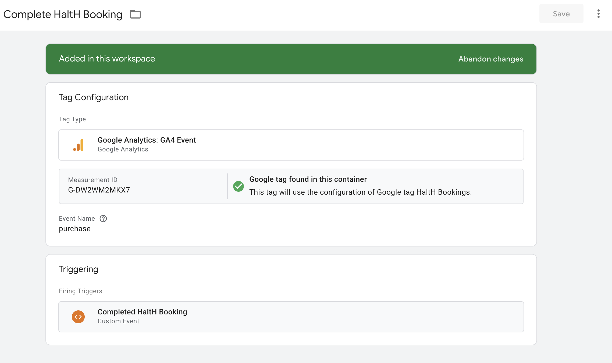The height and width of the screenshot is (363, 612).
Task: Edit the tag name Complete HaltH Booking
Action: pyautogui.click(x=63, y=14)
